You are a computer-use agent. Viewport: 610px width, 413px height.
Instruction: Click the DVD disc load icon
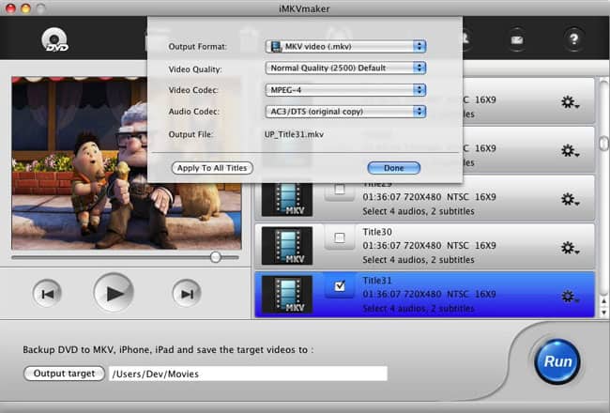click(54, 39)
